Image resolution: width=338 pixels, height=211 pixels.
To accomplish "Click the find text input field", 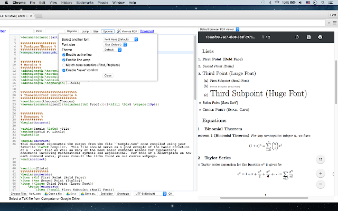I will [21, 31].
